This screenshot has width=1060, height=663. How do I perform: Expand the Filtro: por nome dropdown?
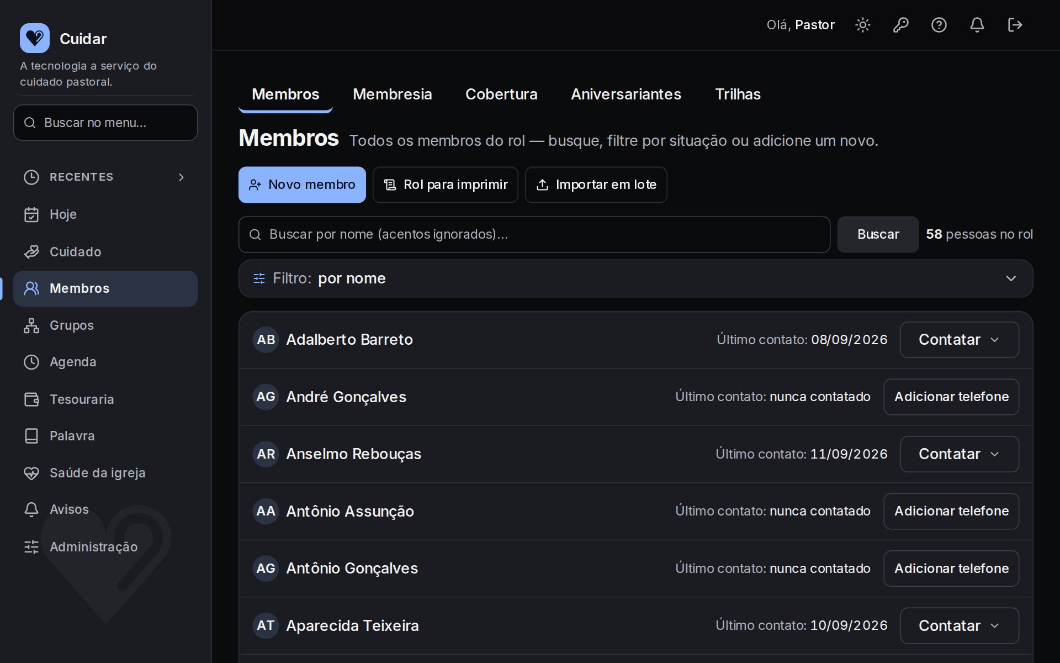point(635,278)
